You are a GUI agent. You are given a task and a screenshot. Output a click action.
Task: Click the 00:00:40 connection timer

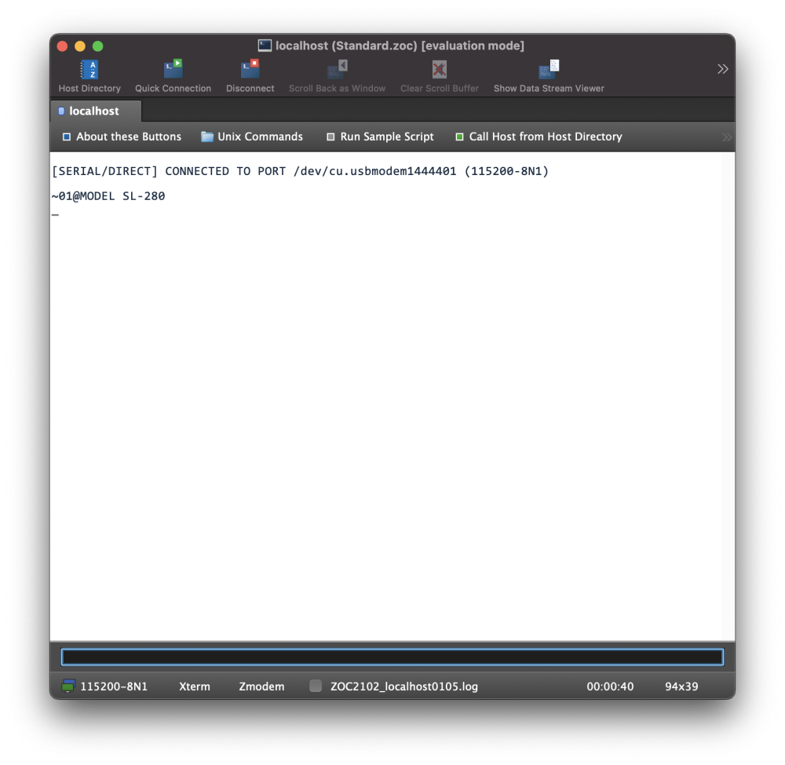[x=610, y=687]
